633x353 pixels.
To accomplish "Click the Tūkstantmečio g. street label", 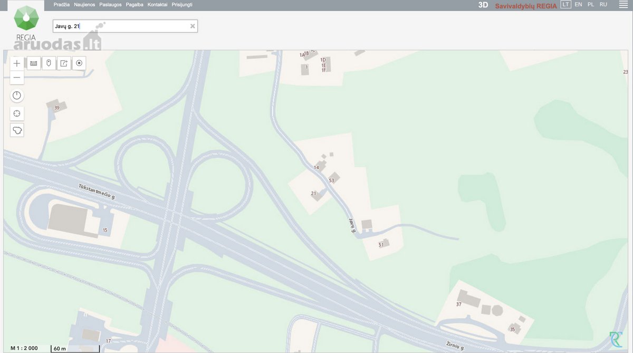I will [97, 191].
